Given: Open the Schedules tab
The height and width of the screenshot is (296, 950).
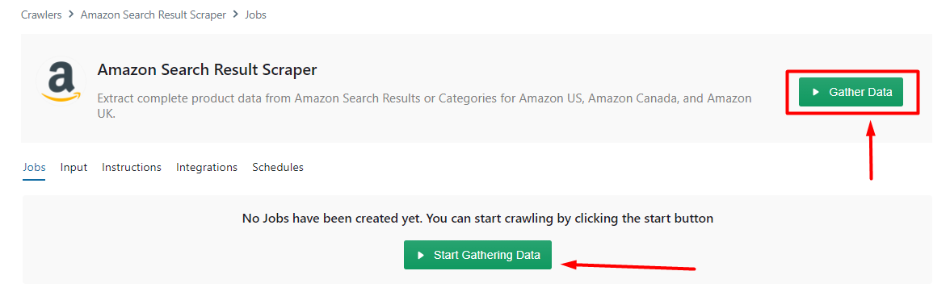Looking at the screenshot, I should [x=278, y=168].
